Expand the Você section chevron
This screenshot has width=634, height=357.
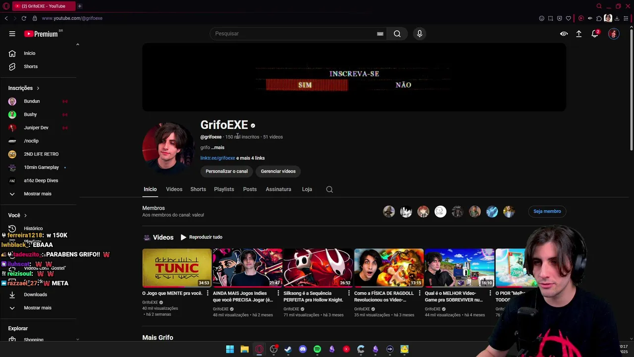tap(25, 216)
